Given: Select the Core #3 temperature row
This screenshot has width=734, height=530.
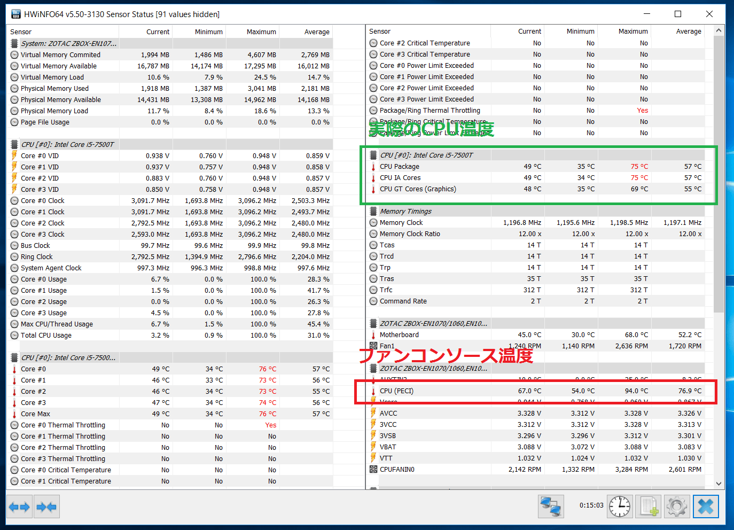Looking at the screenshot, I should tap(170, 402).
